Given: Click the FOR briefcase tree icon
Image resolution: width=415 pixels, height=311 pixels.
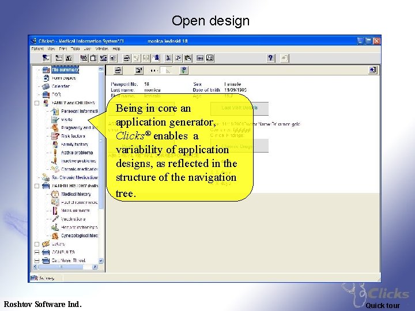Looking at the screenshot, I should click(x=46, y=94).
